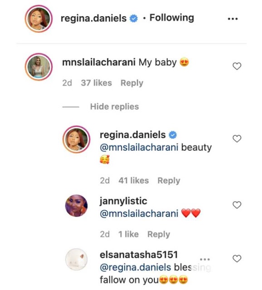This screenshot has width=262, height=290.
Task: Reply to jannylistic's comment
Action: tap(159, 234)
